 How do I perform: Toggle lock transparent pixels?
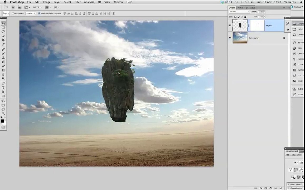click(235, 17)
